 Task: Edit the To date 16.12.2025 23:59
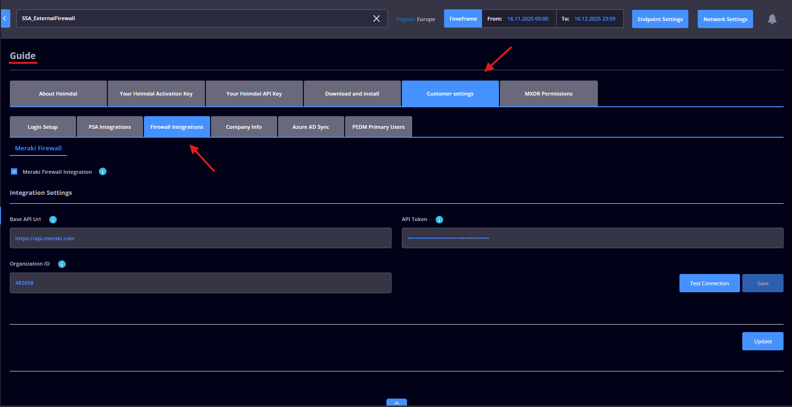(595, 19)
